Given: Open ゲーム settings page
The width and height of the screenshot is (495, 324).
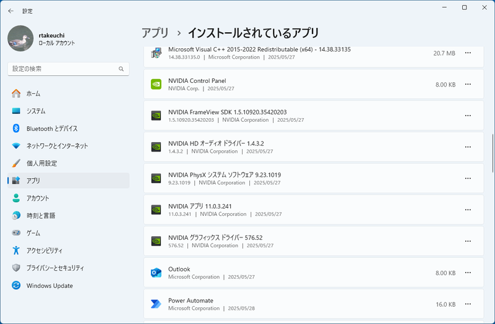Looking at the screenshot, I should tap(68, 233).
